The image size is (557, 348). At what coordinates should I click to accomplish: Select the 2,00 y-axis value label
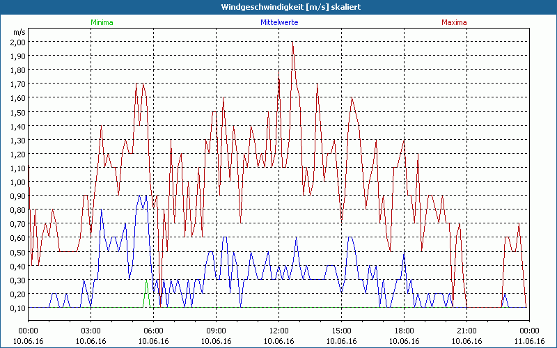[x=17, y=42]
